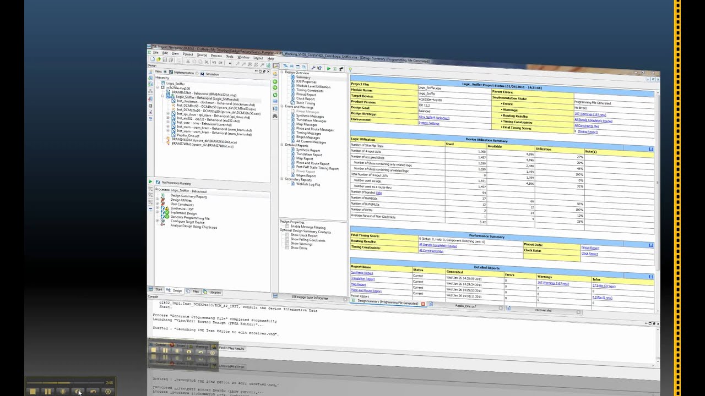Select Place and Route Report item

coord(313,163)
